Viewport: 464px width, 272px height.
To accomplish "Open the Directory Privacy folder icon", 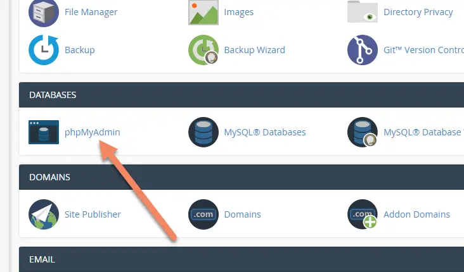I will 363,12.
